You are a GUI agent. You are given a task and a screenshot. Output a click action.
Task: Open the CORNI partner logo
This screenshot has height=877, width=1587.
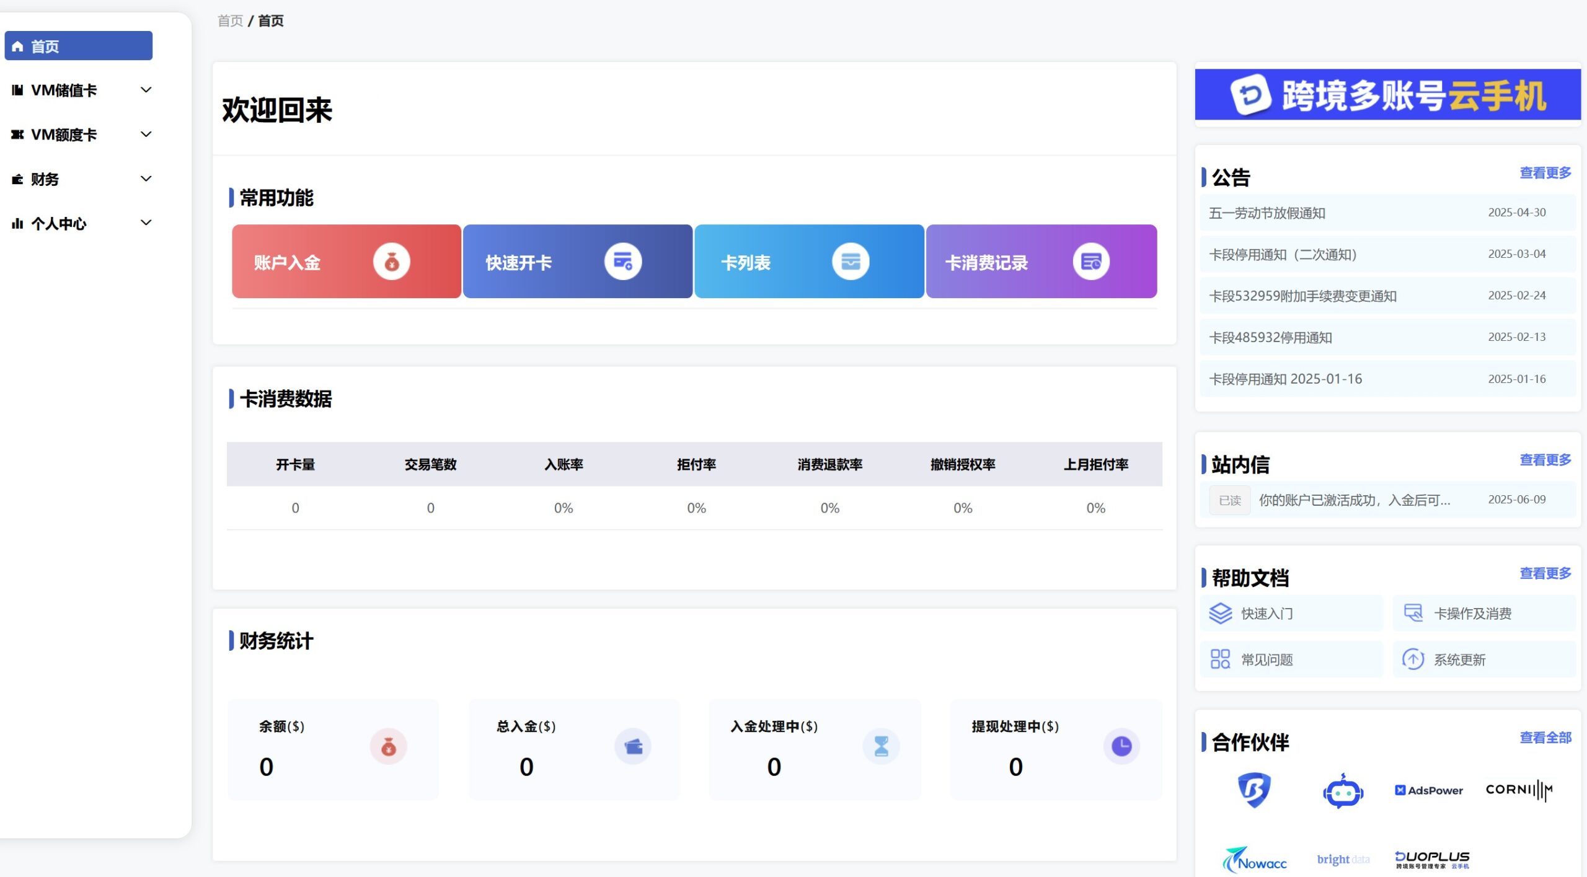pos(1519,790)
